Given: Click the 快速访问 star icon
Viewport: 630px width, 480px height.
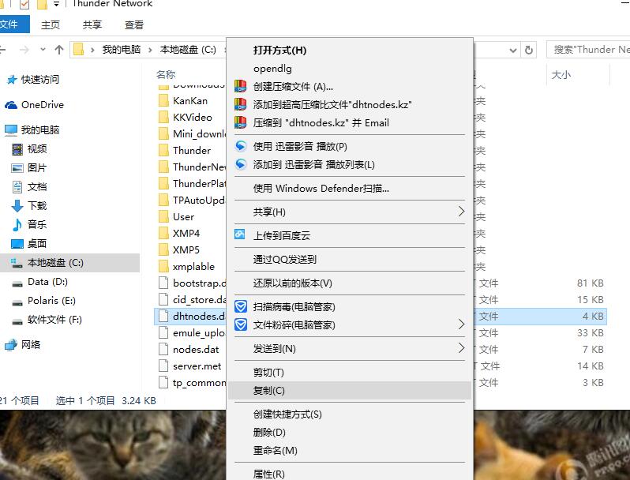Looking at the screenshot, I should (x=12, y=80).
